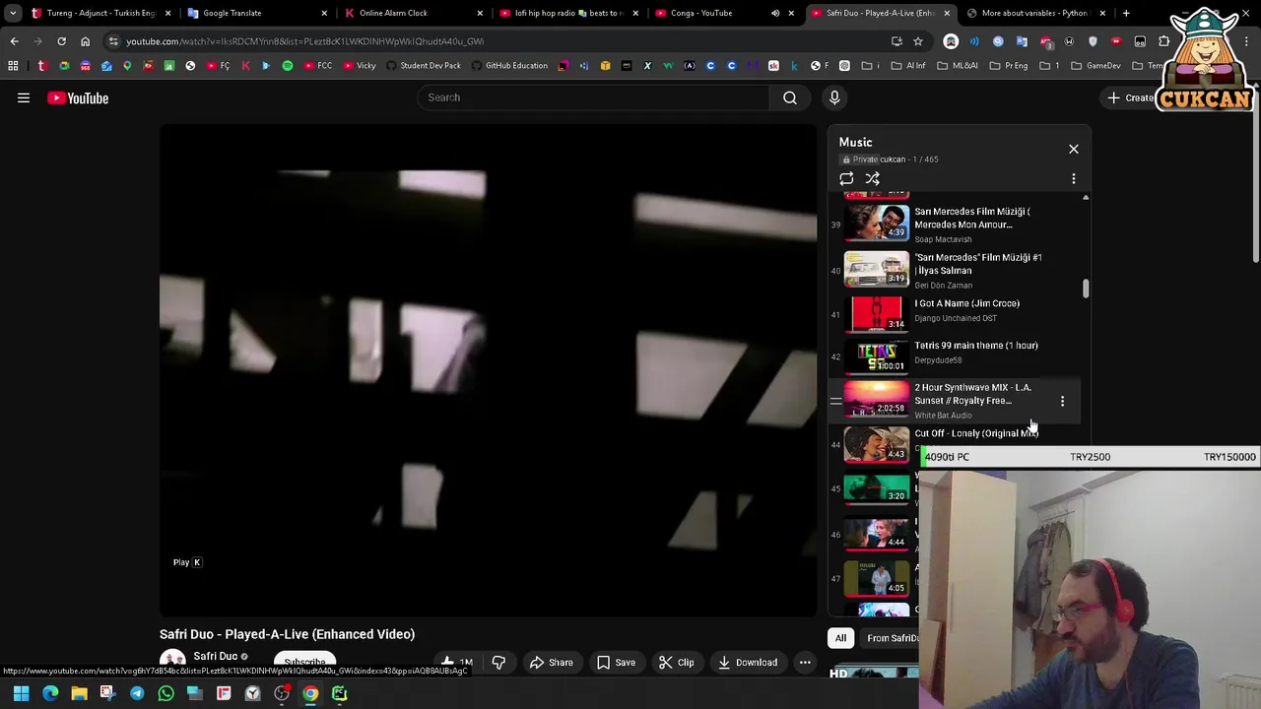The image size is (1261, 709).
Task: Click the address bar URL
Action: click(x=304, y=41)
